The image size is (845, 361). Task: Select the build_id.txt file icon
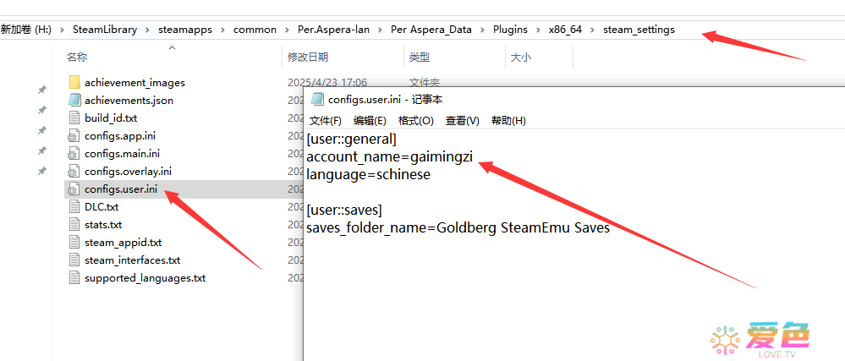(x=74, y=118)
